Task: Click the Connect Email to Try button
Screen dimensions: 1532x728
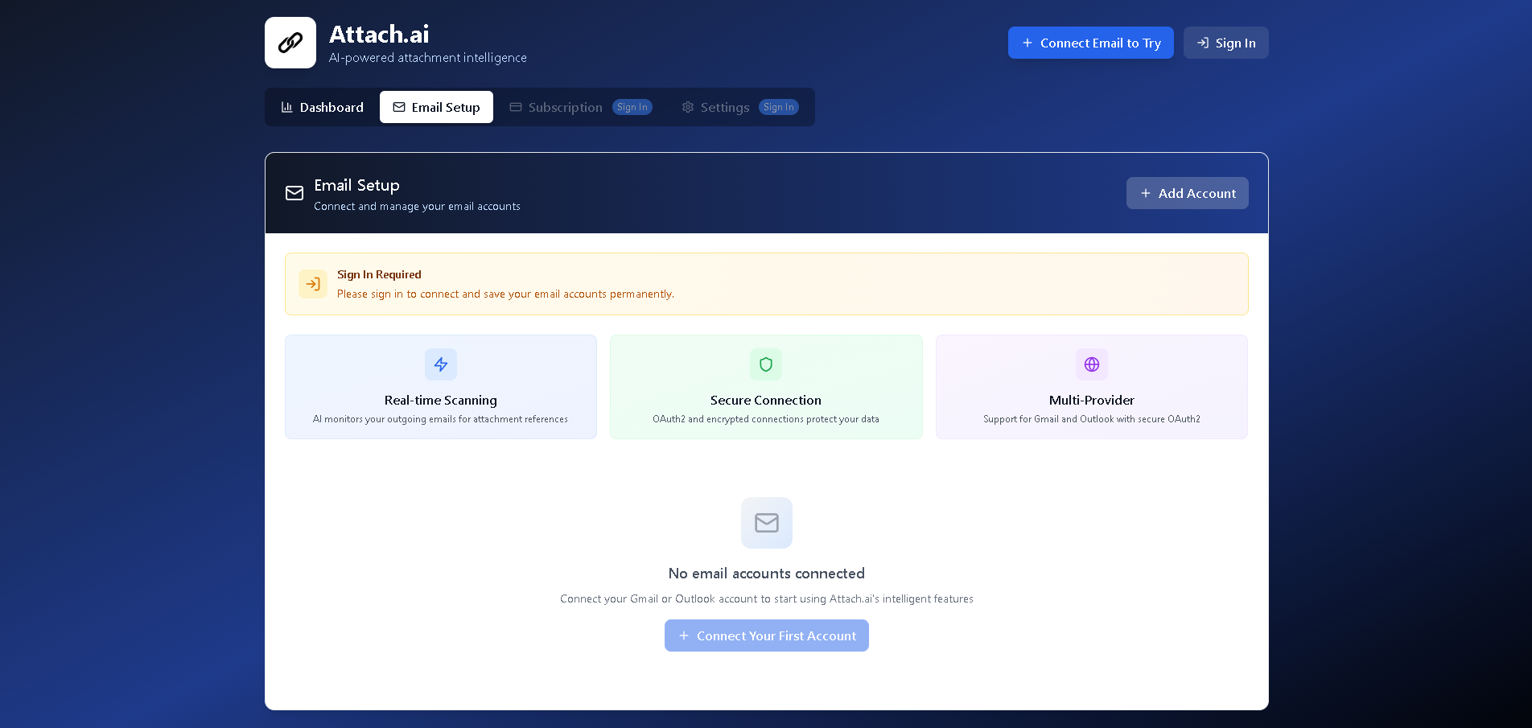Action: pyautogui.click(x=1090, y=43)
